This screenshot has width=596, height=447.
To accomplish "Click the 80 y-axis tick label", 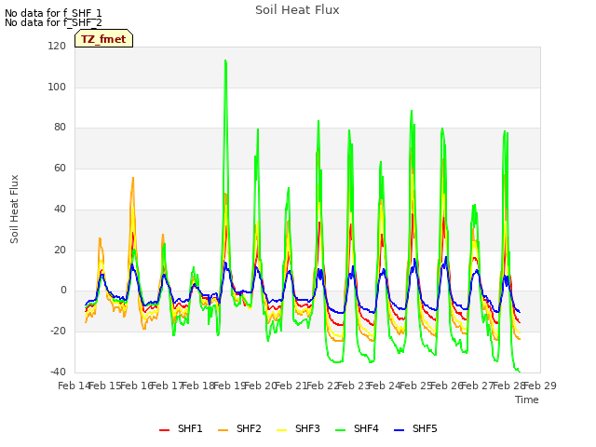I will tap(60, 128).
